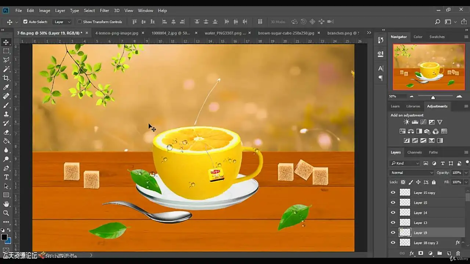
Task: Delete layer with the trash icon
Action: pyautogui.click(x=458, y=253)
